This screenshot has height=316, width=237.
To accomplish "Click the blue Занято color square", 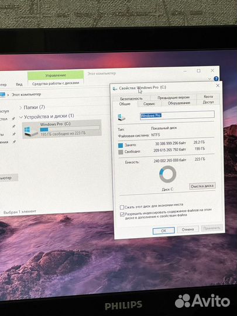I will click(x=121, y=145).
